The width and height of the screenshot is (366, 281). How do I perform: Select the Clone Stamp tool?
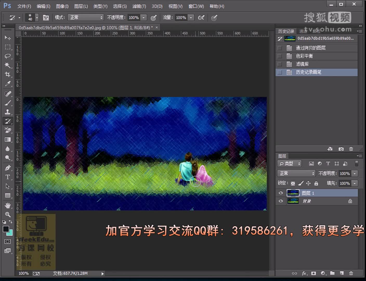pos(8,112)
